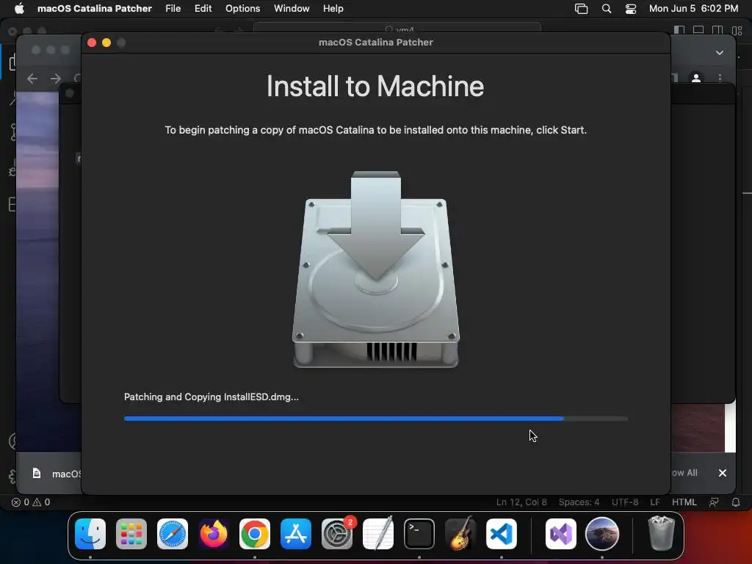The height and width of the screenshot is (564, 752).
Task: Click the feedback icon in VS Code status bar
Action: coord(714,502)
